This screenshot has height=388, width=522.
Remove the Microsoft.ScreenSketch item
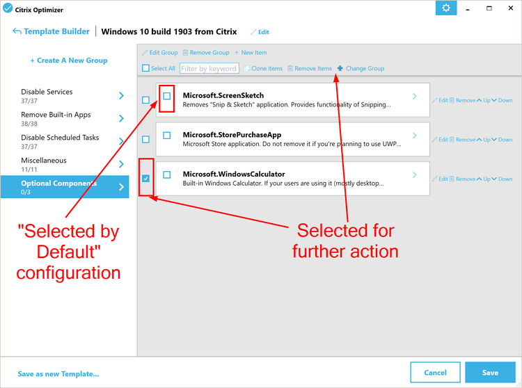[x=462, y=100]
